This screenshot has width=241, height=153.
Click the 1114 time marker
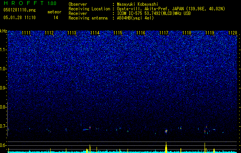coord(95,33)
